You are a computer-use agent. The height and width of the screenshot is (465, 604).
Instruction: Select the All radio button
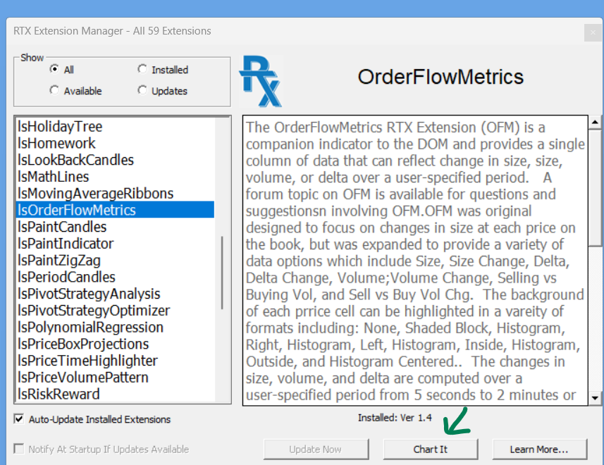click(x=54, y=69)
